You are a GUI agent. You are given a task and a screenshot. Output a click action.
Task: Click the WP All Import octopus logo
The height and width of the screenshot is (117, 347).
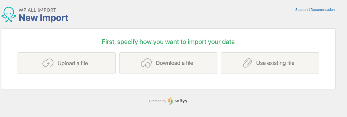[9, 15]
